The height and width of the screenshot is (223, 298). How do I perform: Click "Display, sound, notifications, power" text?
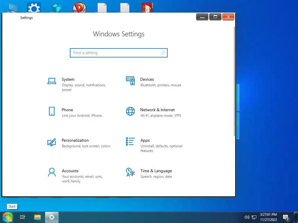pos(84,87)
